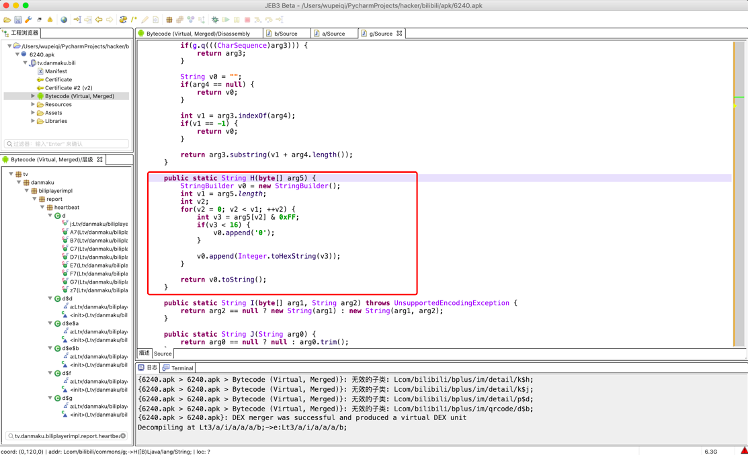Click the slash-star comment toolbar icon
The image size is (748, 455).
(134, 19)
